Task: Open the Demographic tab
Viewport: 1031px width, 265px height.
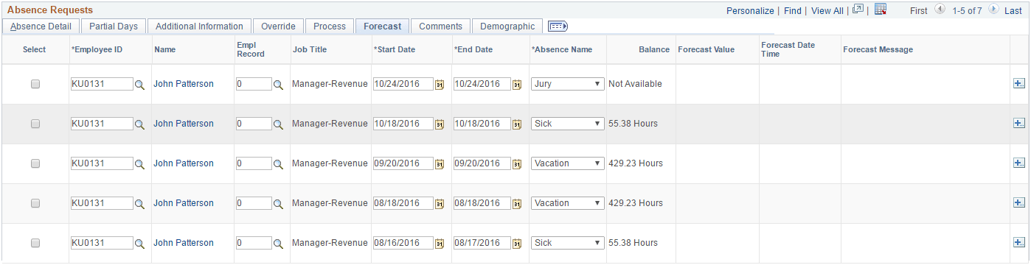Action: tap(507, 26)
